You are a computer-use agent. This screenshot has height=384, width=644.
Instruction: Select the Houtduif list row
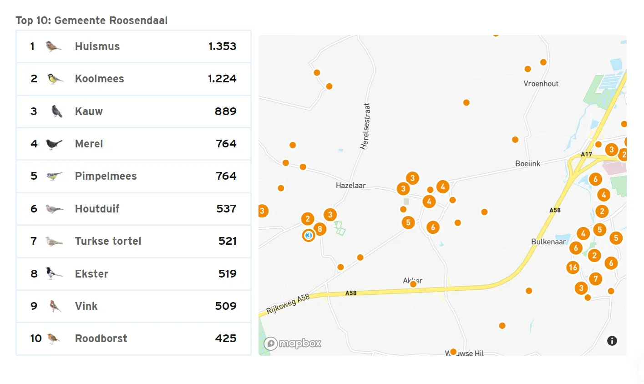tap(133, 209)
